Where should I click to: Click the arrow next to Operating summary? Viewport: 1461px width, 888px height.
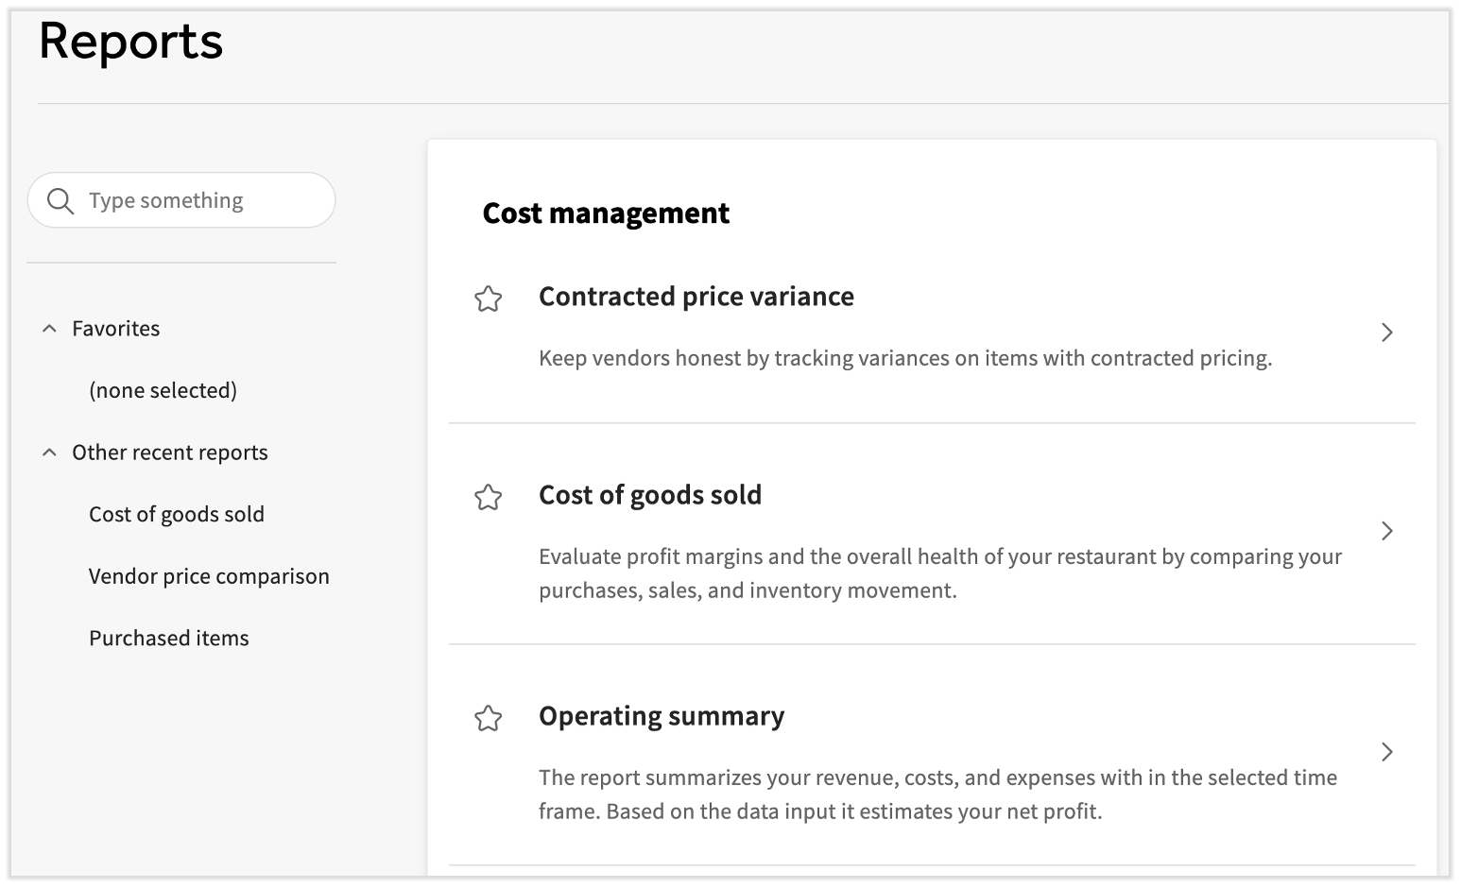pos(1386,752)
